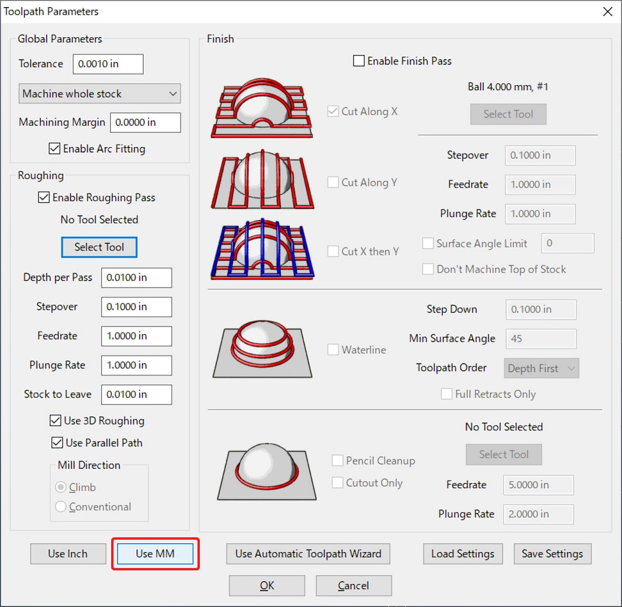
Task: Click Select Tool in Roughing section
Action: pos(99,247)
